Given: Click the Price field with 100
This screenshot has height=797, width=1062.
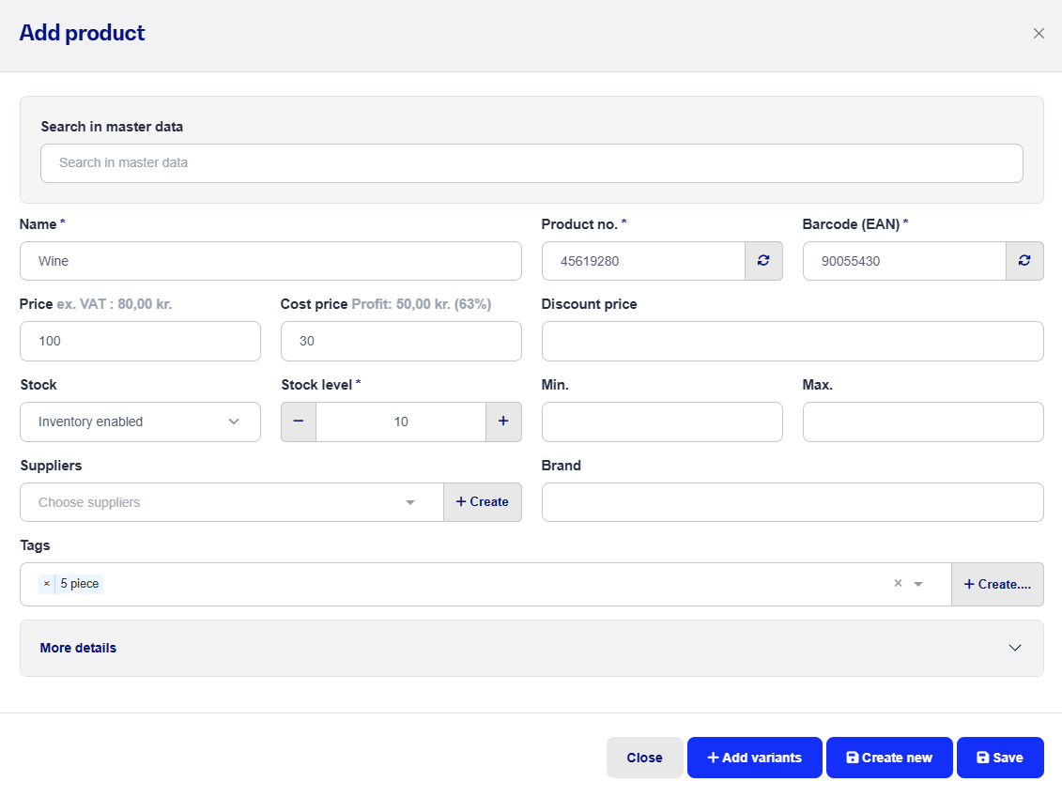Looking at the screenshot, I should [x=140, y=342].
